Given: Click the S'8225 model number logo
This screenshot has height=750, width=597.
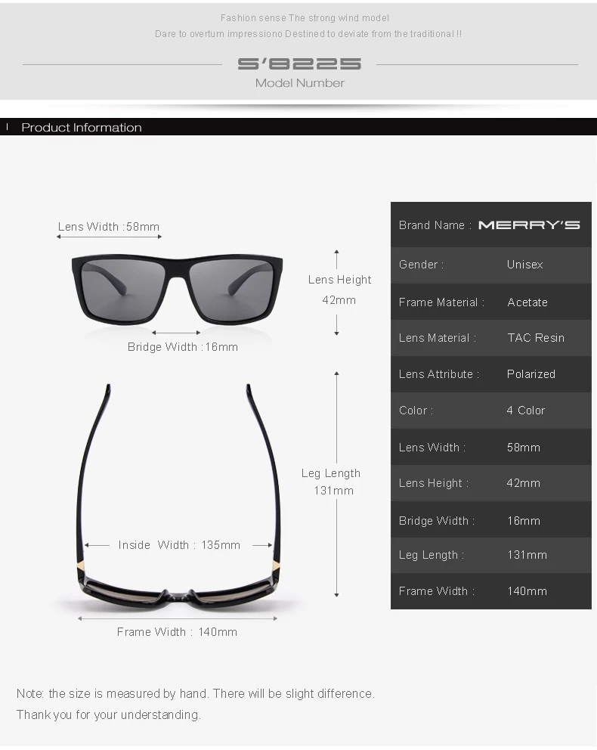Looking at the screenshot, I should click(x=299, y=64).
